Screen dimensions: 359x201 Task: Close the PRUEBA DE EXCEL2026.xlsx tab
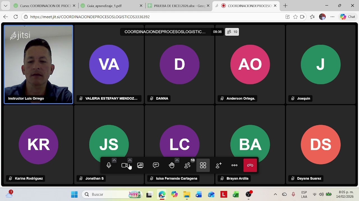click(208, 6)
